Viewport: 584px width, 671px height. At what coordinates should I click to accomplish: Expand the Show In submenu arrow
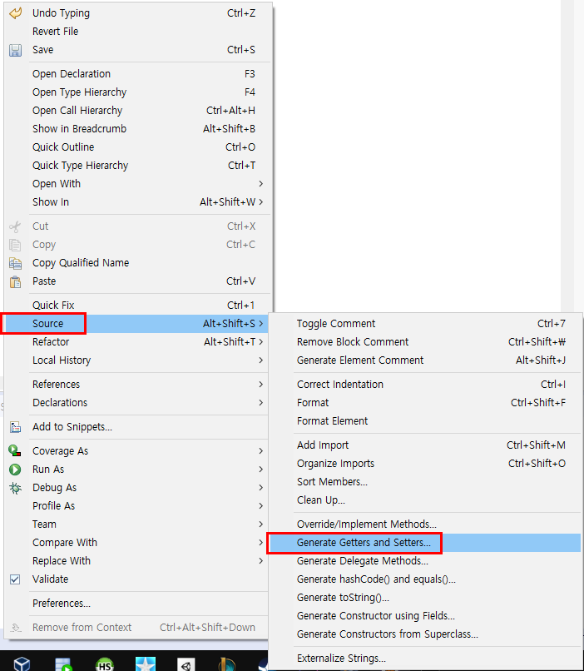260,202
